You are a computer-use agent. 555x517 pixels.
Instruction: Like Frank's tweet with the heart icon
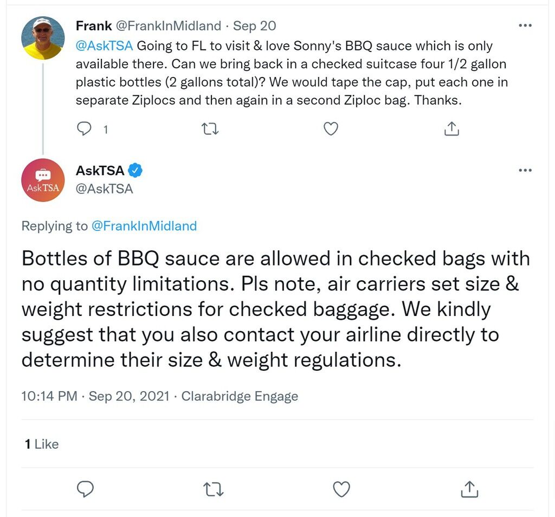331,129
